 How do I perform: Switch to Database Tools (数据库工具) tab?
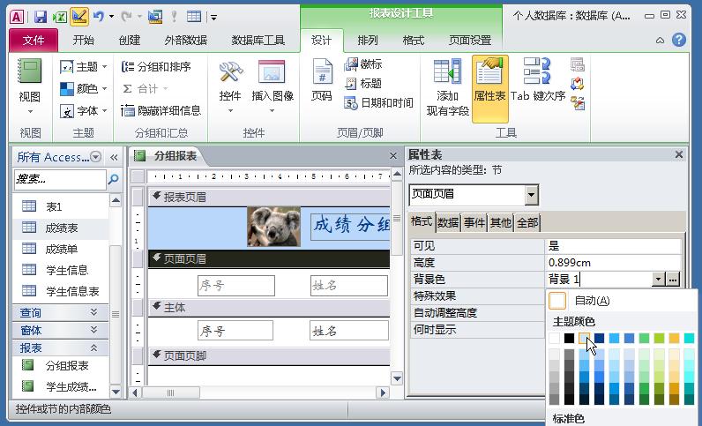pos(258,41)
